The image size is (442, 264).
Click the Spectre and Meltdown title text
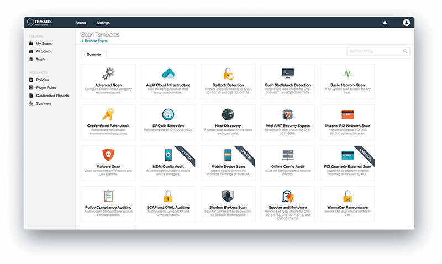288,207
